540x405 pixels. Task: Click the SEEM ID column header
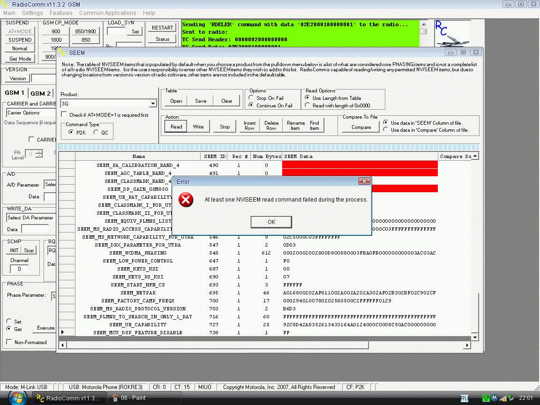tap(214, 157)
